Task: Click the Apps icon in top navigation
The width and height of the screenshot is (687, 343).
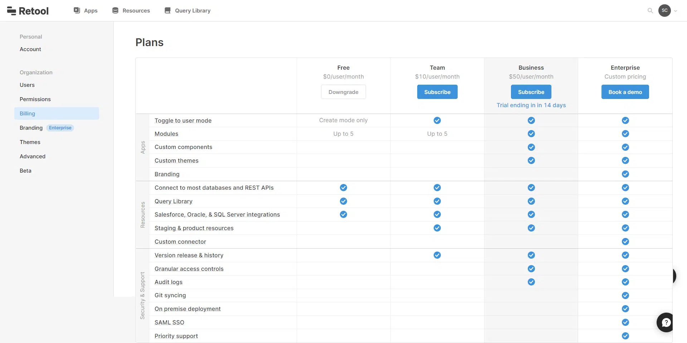Action: click(x=77, y=10)
